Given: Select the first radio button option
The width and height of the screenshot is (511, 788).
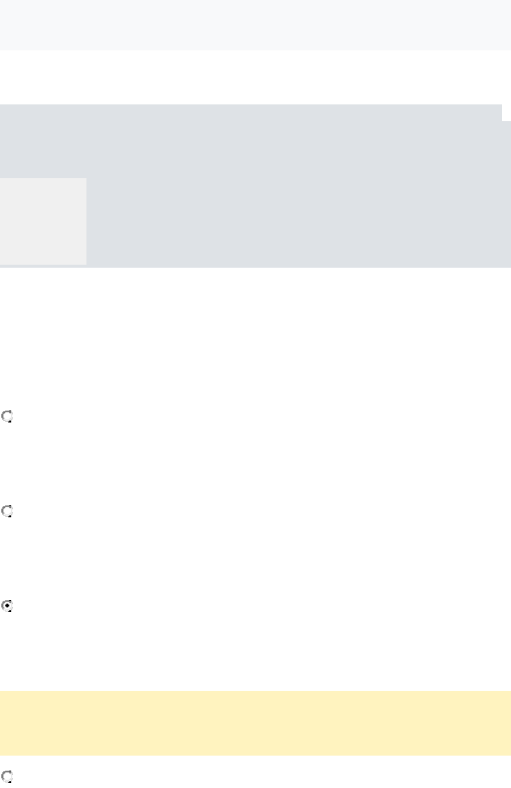Looking at the screenshot, I should (7, 416).
